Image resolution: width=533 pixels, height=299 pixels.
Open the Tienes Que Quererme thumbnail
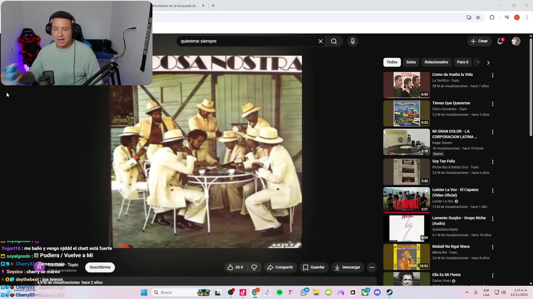tap(406, 113)
